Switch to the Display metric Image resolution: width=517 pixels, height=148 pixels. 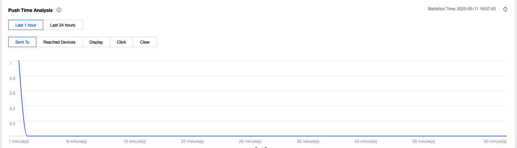point(96,42)
